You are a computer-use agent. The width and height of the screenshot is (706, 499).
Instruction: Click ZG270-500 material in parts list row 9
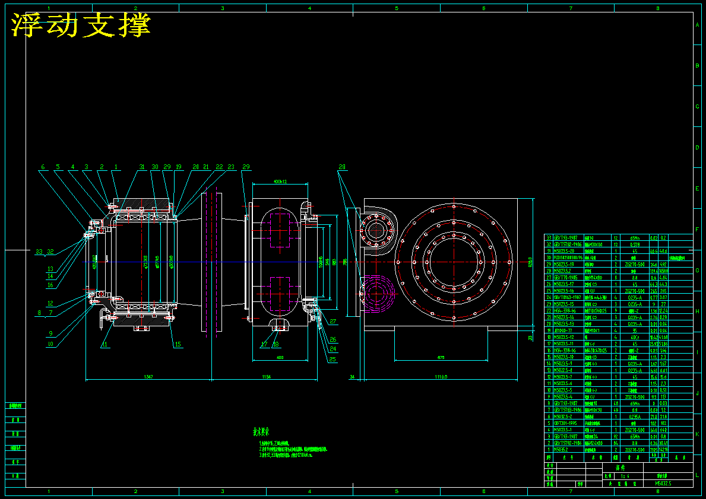(x=636, y=397)
